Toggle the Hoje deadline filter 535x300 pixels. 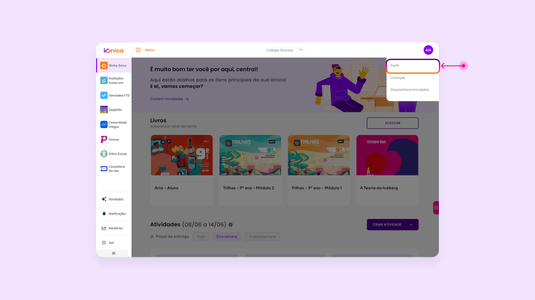pyautogui.click(x=201, y=237)
